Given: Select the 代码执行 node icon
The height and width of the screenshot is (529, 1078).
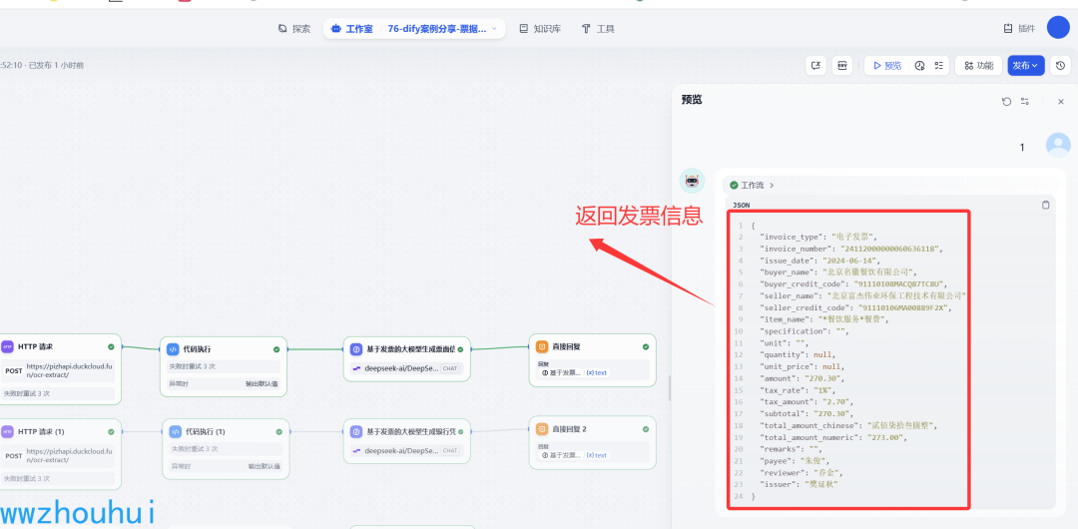Looking at the screenshot, I should tap(174, 349).
